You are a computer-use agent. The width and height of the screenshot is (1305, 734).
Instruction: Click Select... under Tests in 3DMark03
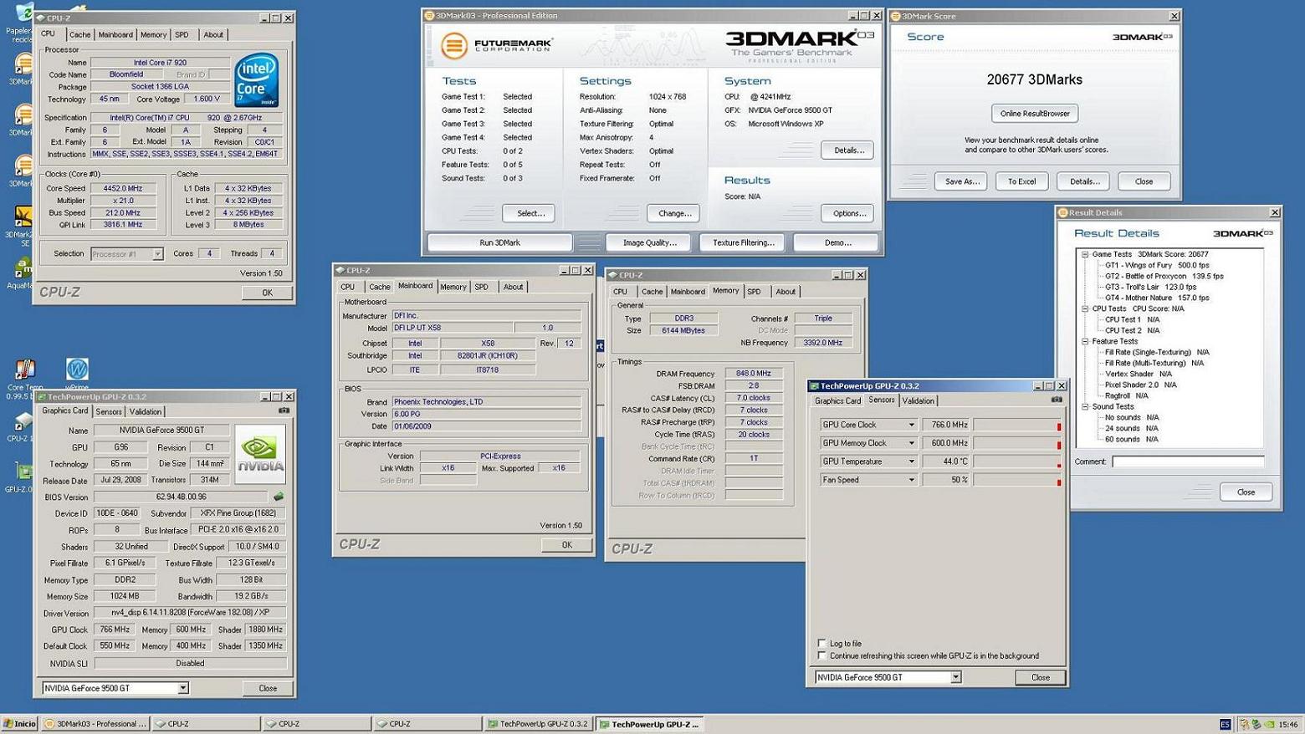point(530,213)
